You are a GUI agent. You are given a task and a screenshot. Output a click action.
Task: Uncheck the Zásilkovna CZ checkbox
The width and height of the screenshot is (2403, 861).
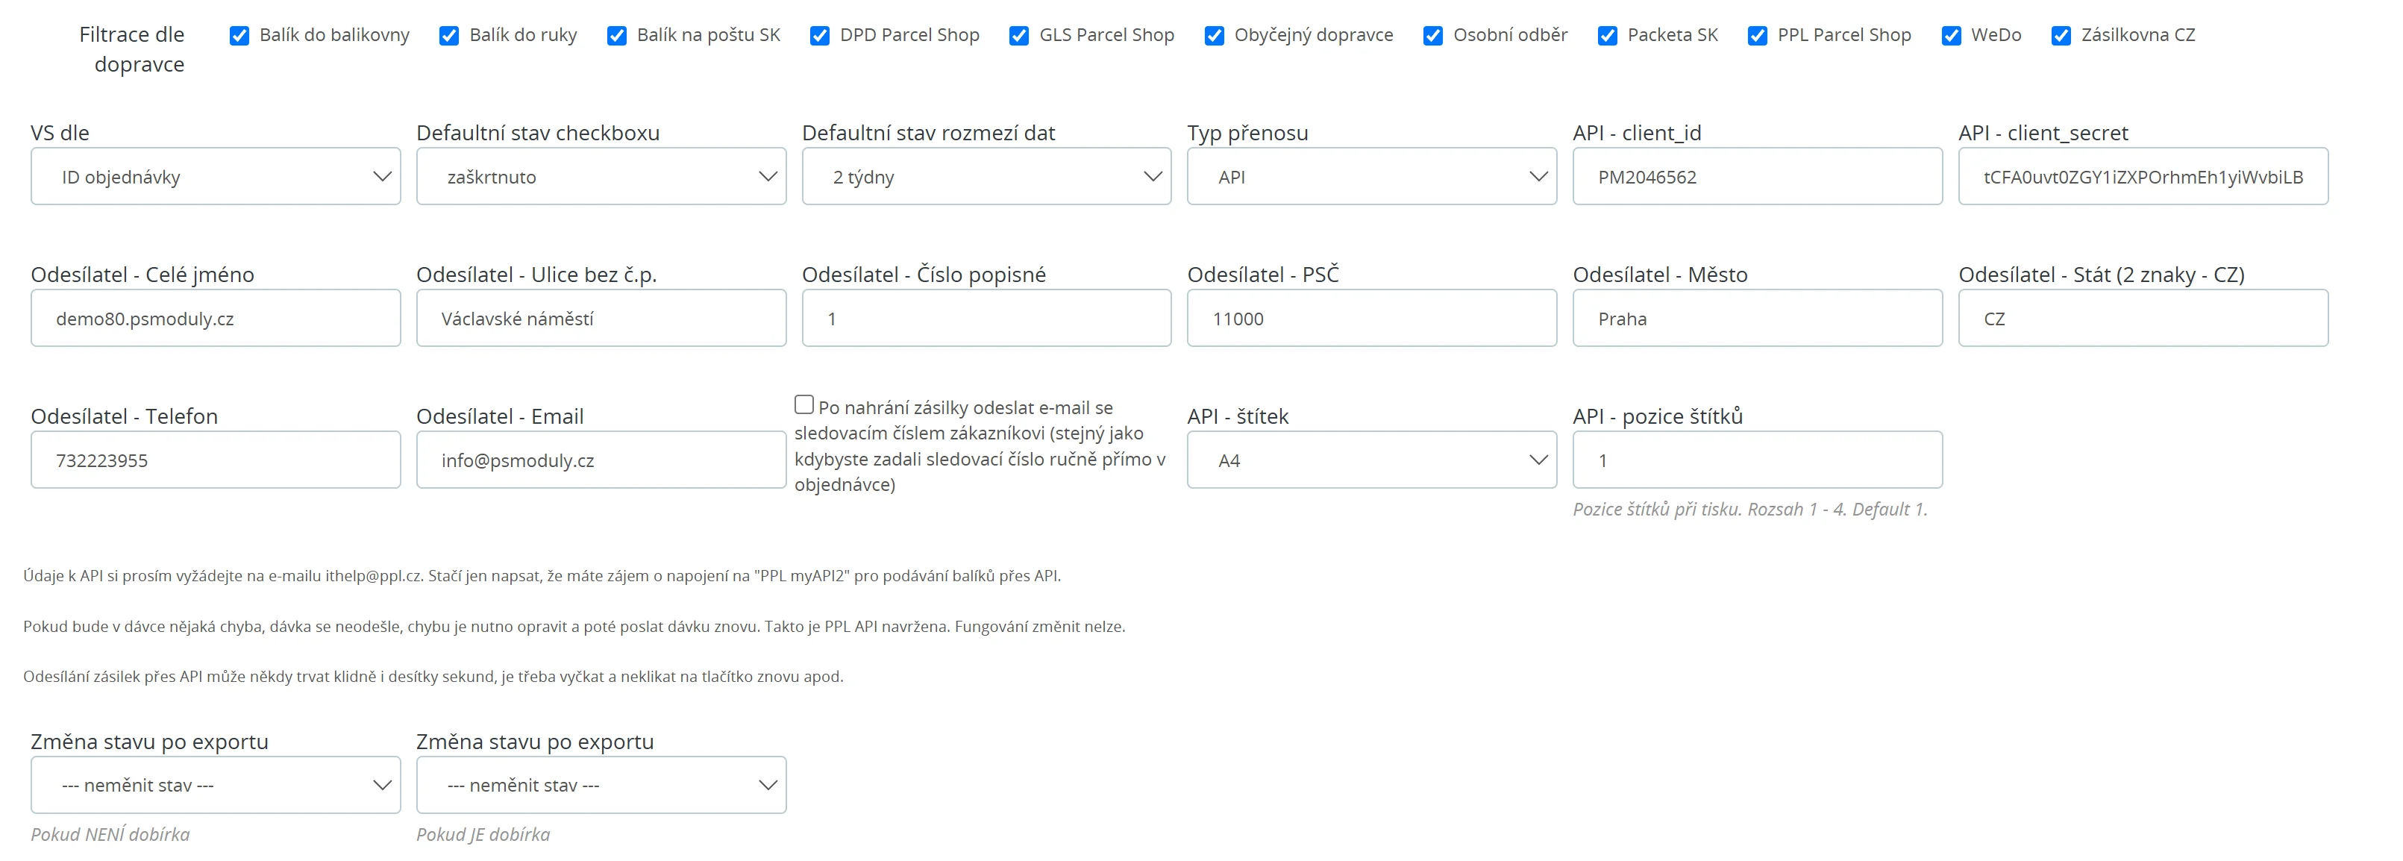(2061, 36)
